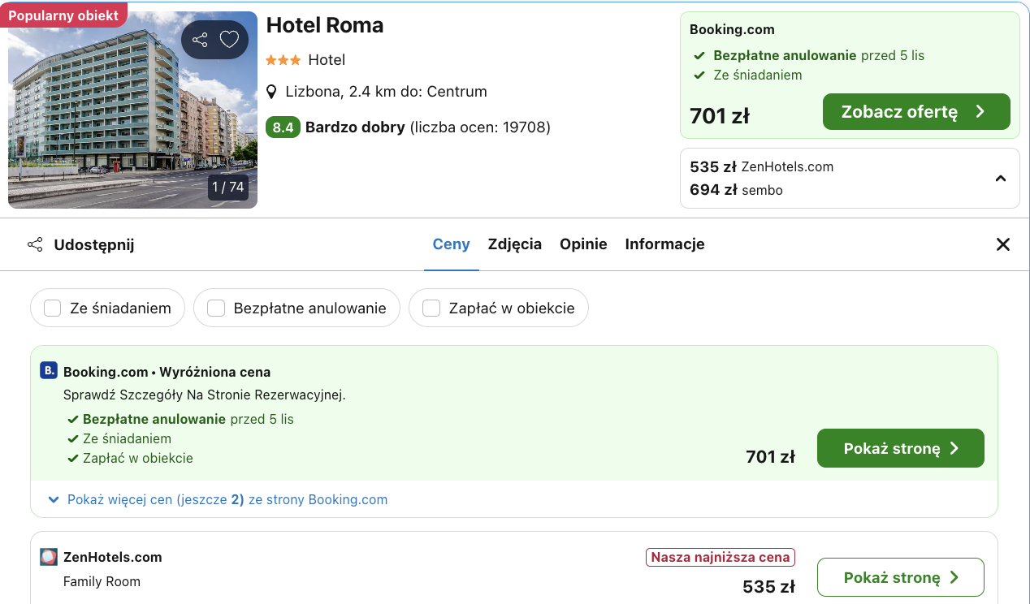This screenshot has height=604, width=1030.
Task: Check the Bezpłatne anulowanie filter
Action: click(216, 308)
